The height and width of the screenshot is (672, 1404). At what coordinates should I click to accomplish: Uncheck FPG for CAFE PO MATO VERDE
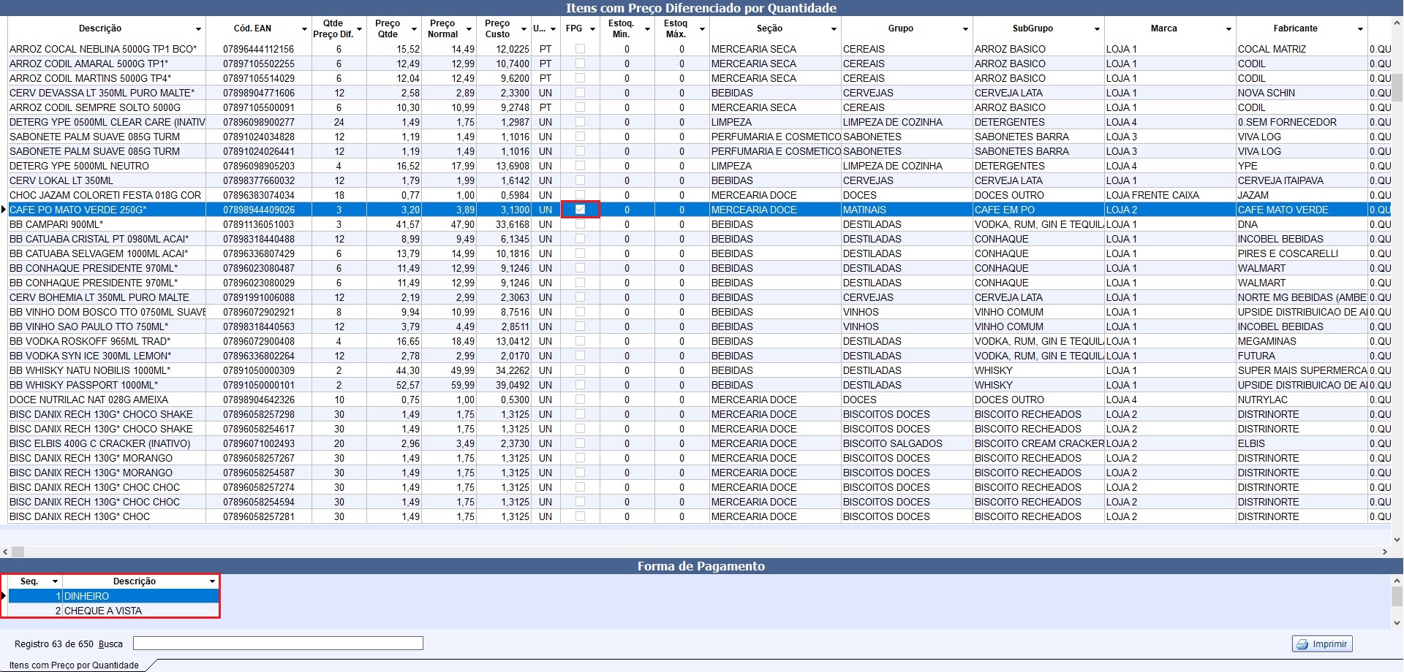click(x=580, y=210)
